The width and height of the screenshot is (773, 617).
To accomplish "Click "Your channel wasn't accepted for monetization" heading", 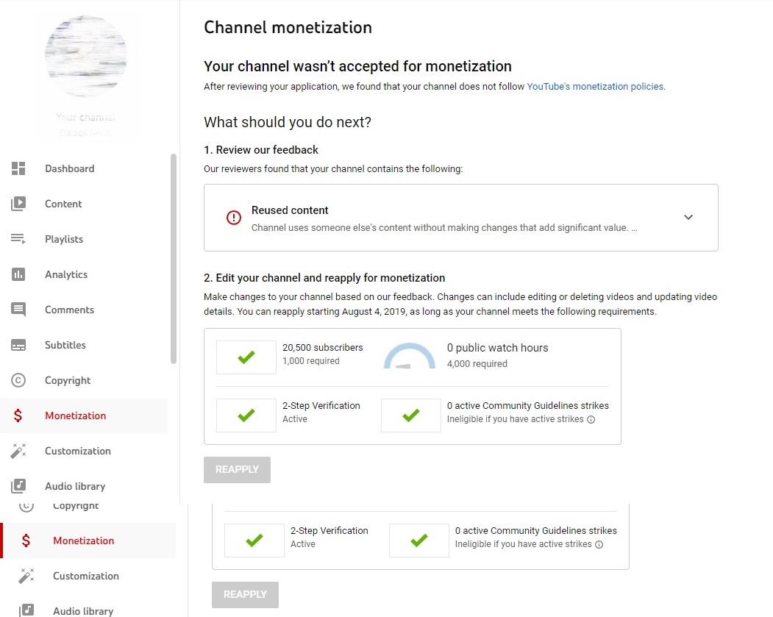I will (x=358, y=66).
